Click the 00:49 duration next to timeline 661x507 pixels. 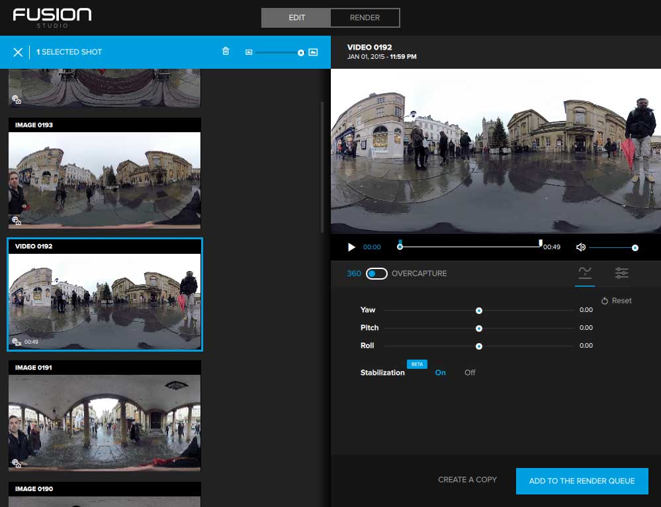(551, 247)
